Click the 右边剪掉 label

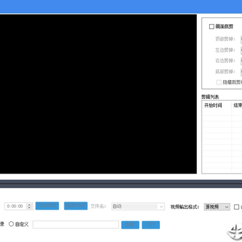225,61
